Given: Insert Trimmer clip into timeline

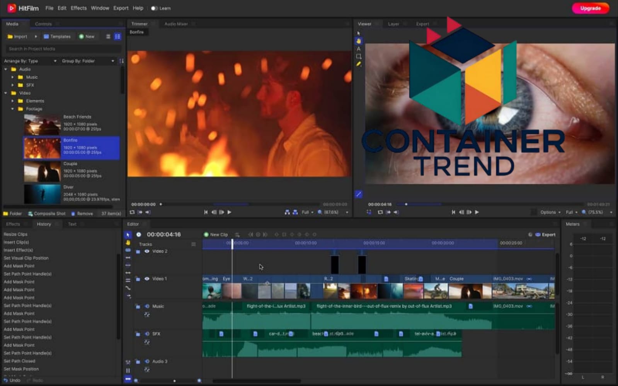Looking at the screenshot, I should 287,212.
